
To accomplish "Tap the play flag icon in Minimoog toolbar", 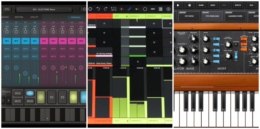I will tap(178, 5).
